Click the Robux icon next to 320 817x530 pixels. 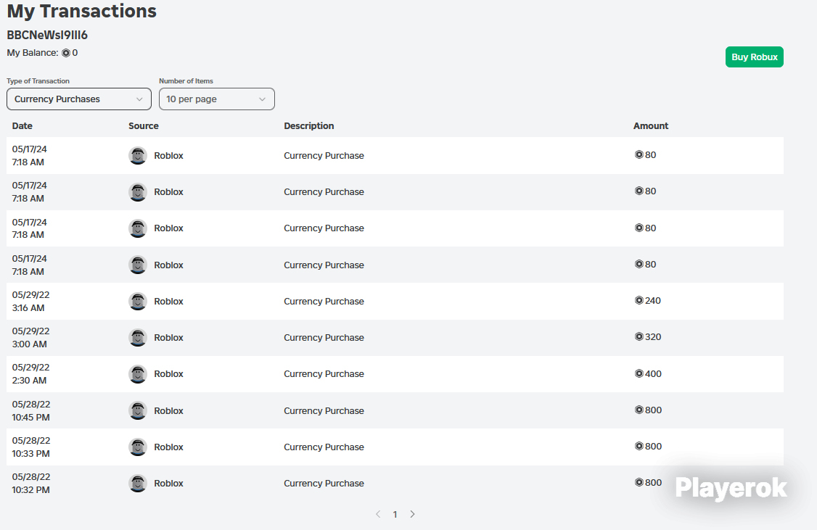639,337
